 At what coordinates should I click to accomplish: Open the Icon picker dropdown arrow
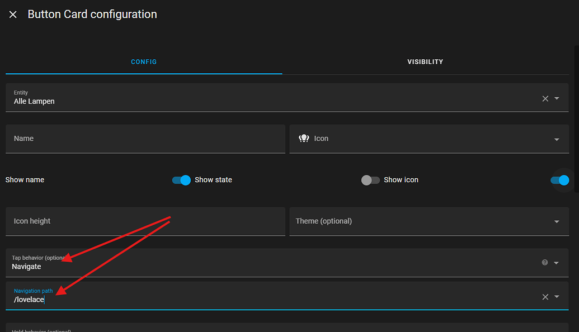557,139
